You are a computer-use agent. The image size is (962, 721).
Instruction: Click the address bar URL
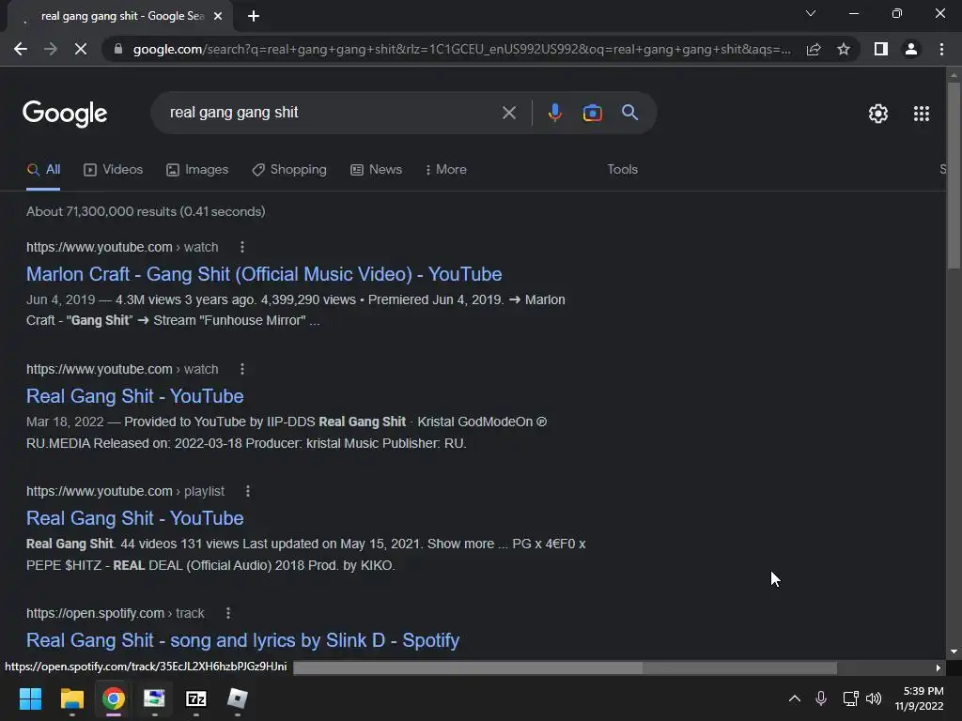click(461, 49)
